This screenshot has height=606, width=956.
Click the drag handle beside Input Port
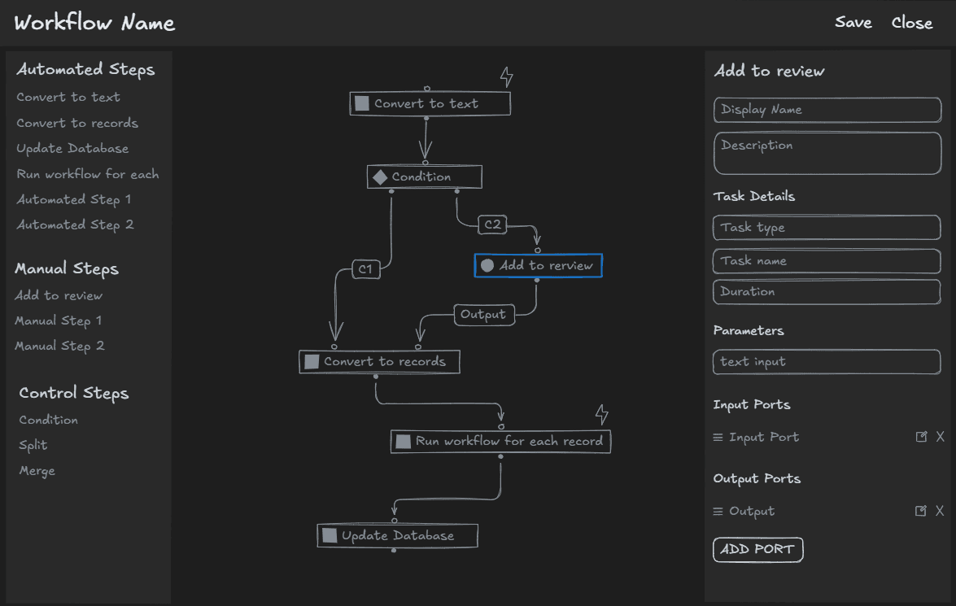(718, 437)
